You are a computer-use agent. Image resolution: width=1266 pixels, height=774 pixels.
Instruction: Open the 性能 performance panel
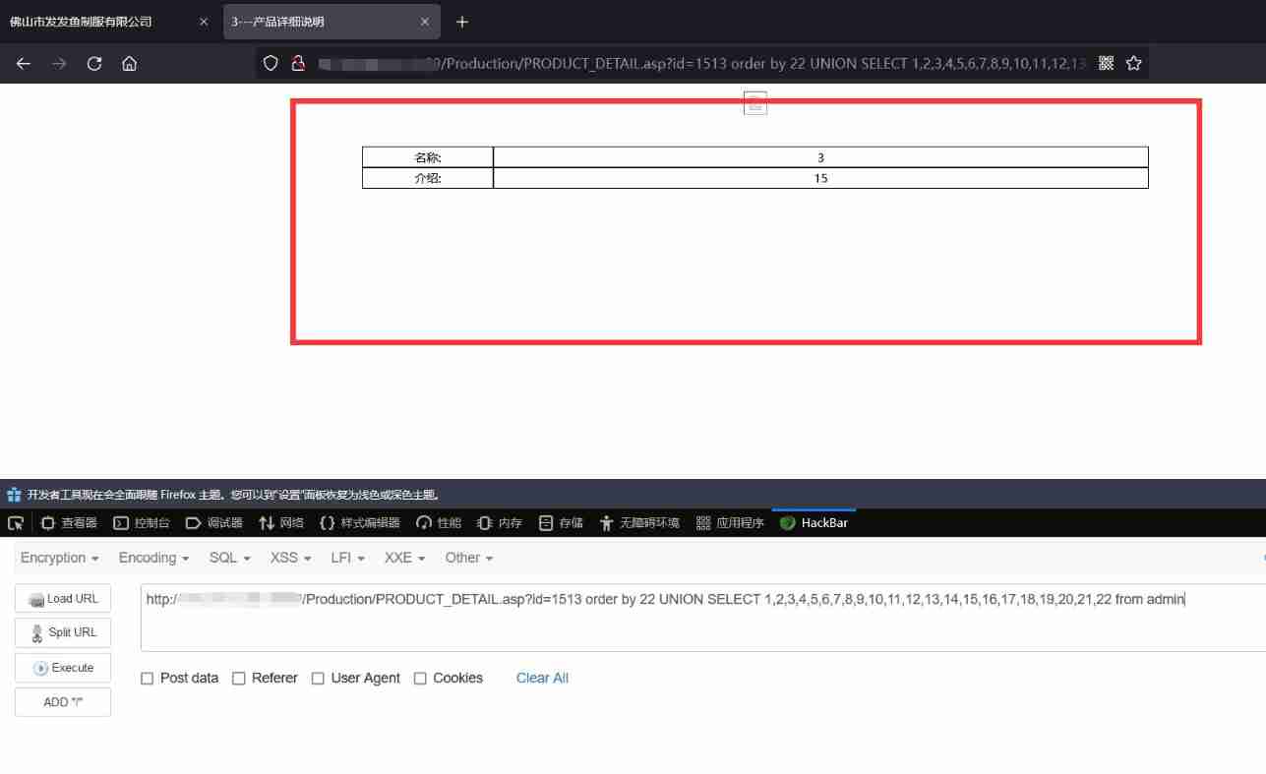coord(439,523)
